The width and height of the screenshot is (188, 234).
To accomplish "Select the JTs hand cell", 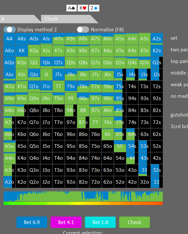I will (59, 75).
